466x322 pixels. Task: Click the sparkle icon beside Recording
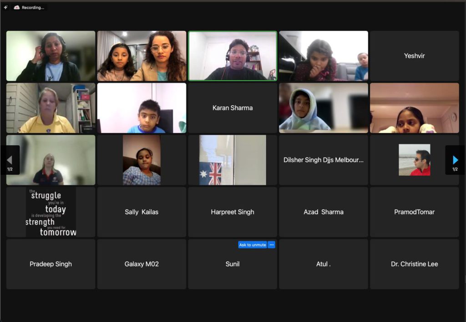(x=5, y=7)
